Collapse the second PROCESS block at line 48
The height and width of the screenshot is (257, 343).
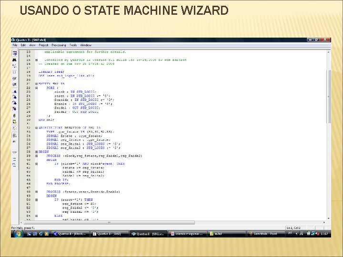pos(37,192)
